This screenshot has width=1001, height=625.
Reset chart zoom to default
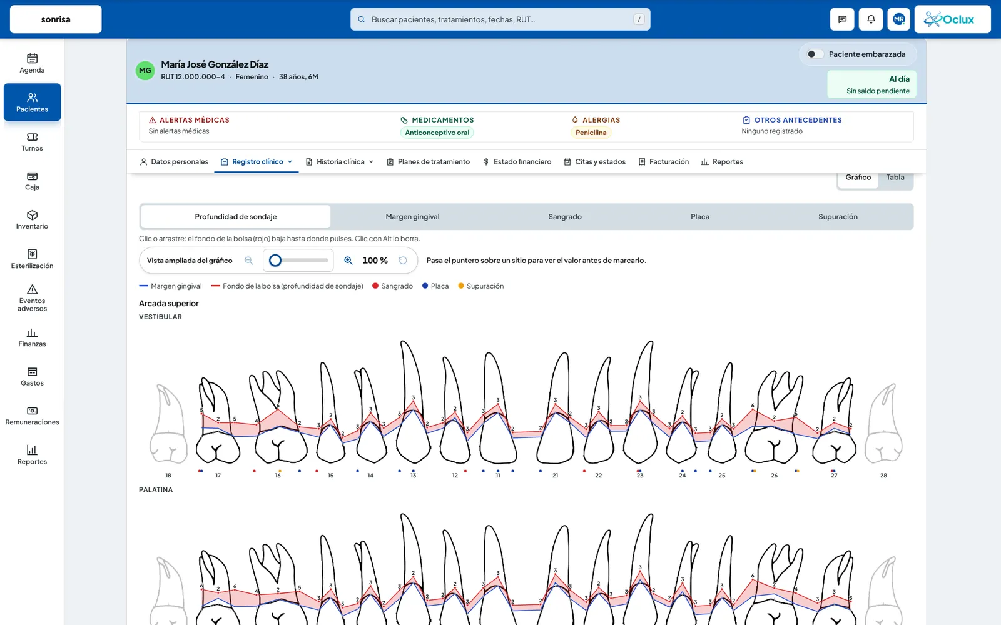403,261
